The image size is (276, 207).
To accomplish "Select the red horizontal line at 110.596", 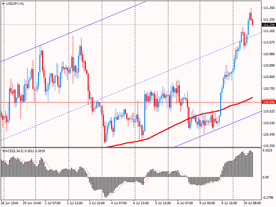I will click(x=131, y=102).
